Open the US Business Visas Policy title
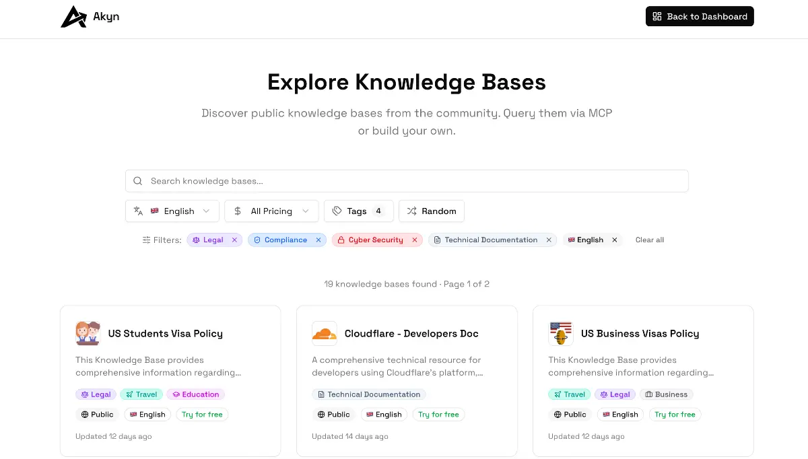The image size is (808, 459). (x=640, y=334)
